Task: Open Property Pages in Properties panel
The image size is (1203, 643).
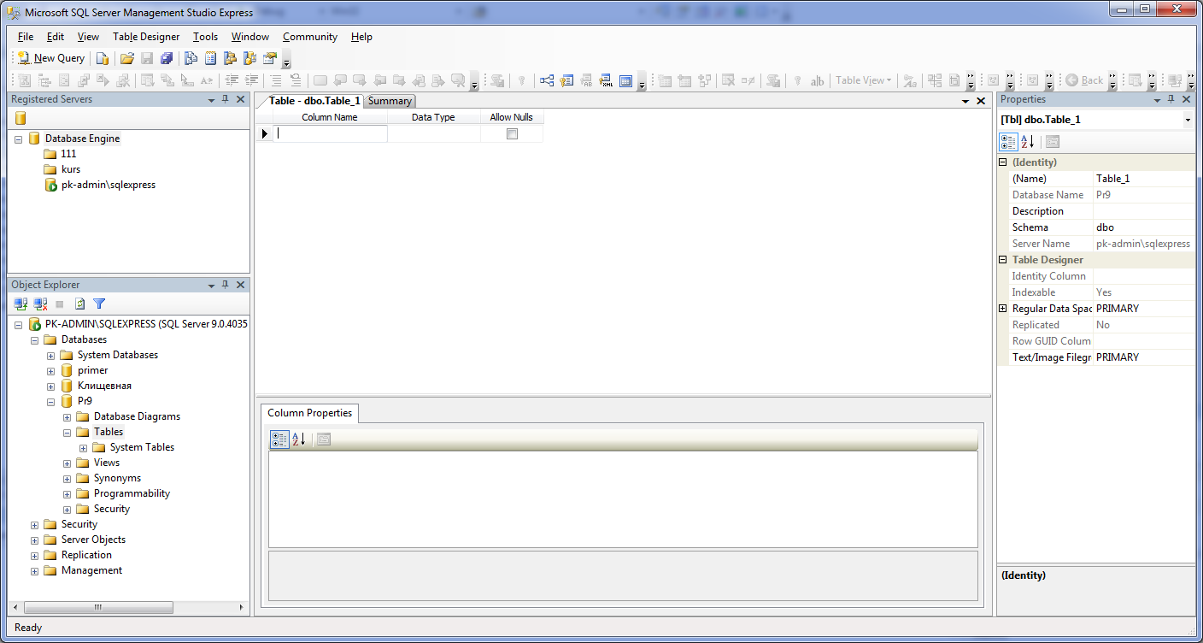Action: (x=1053, y=141)
